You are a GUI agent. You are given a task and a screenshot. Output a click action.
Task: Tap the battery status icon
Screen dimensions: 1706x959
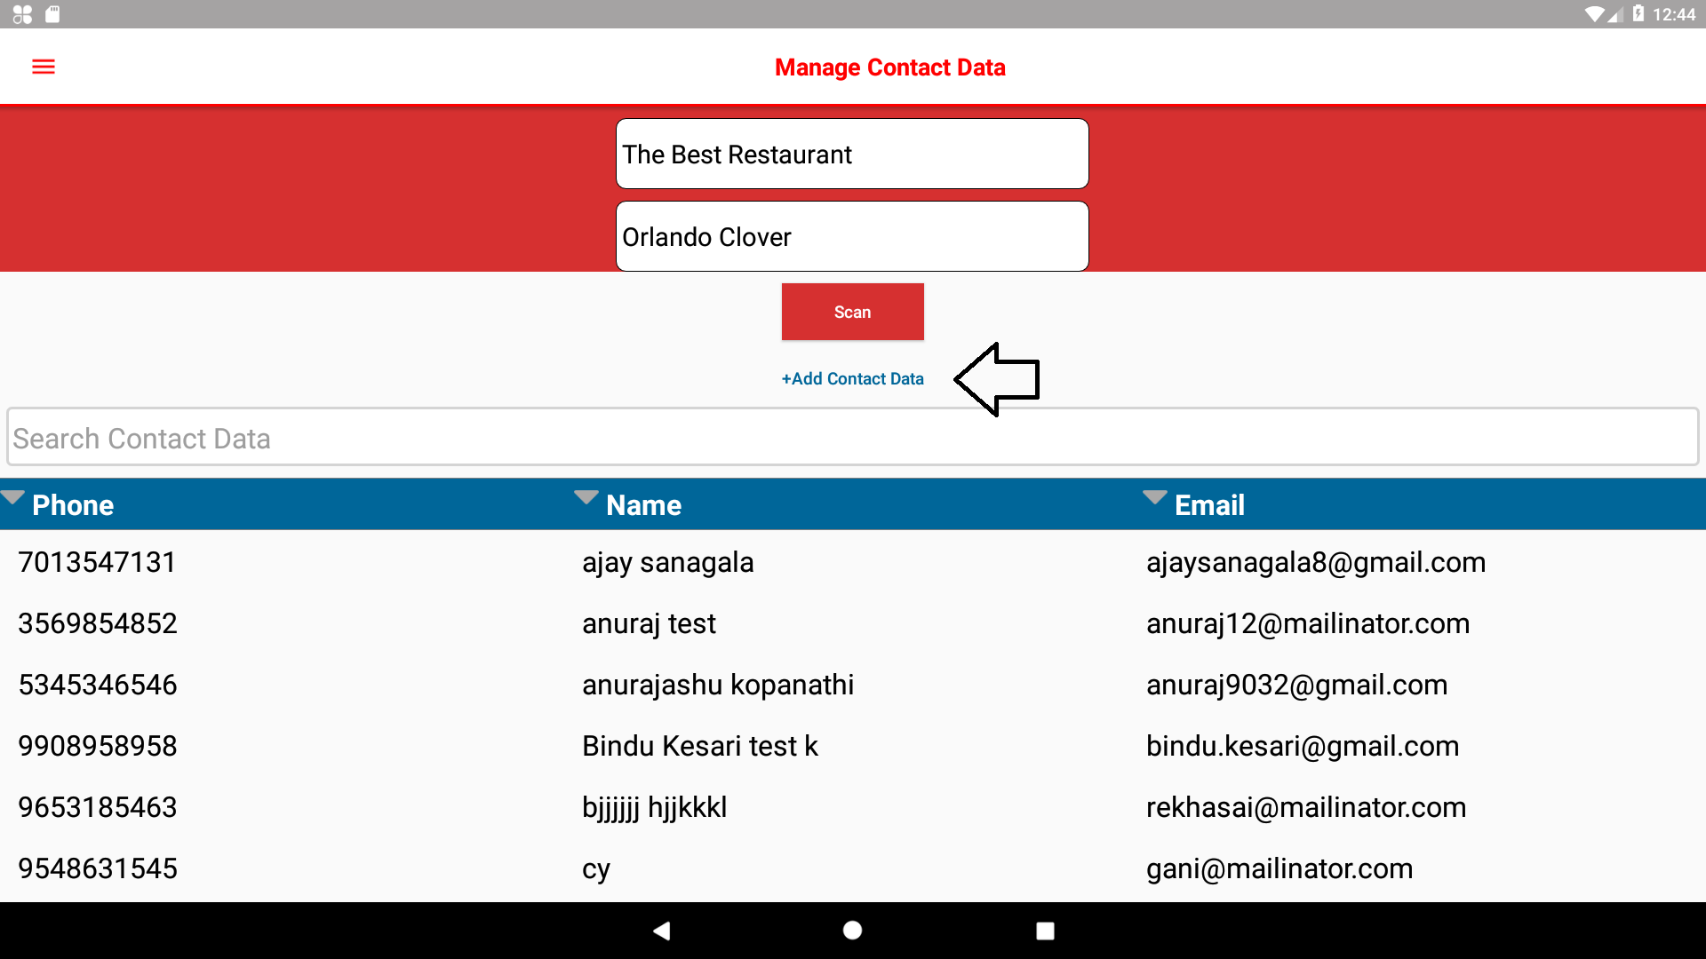1638,14
